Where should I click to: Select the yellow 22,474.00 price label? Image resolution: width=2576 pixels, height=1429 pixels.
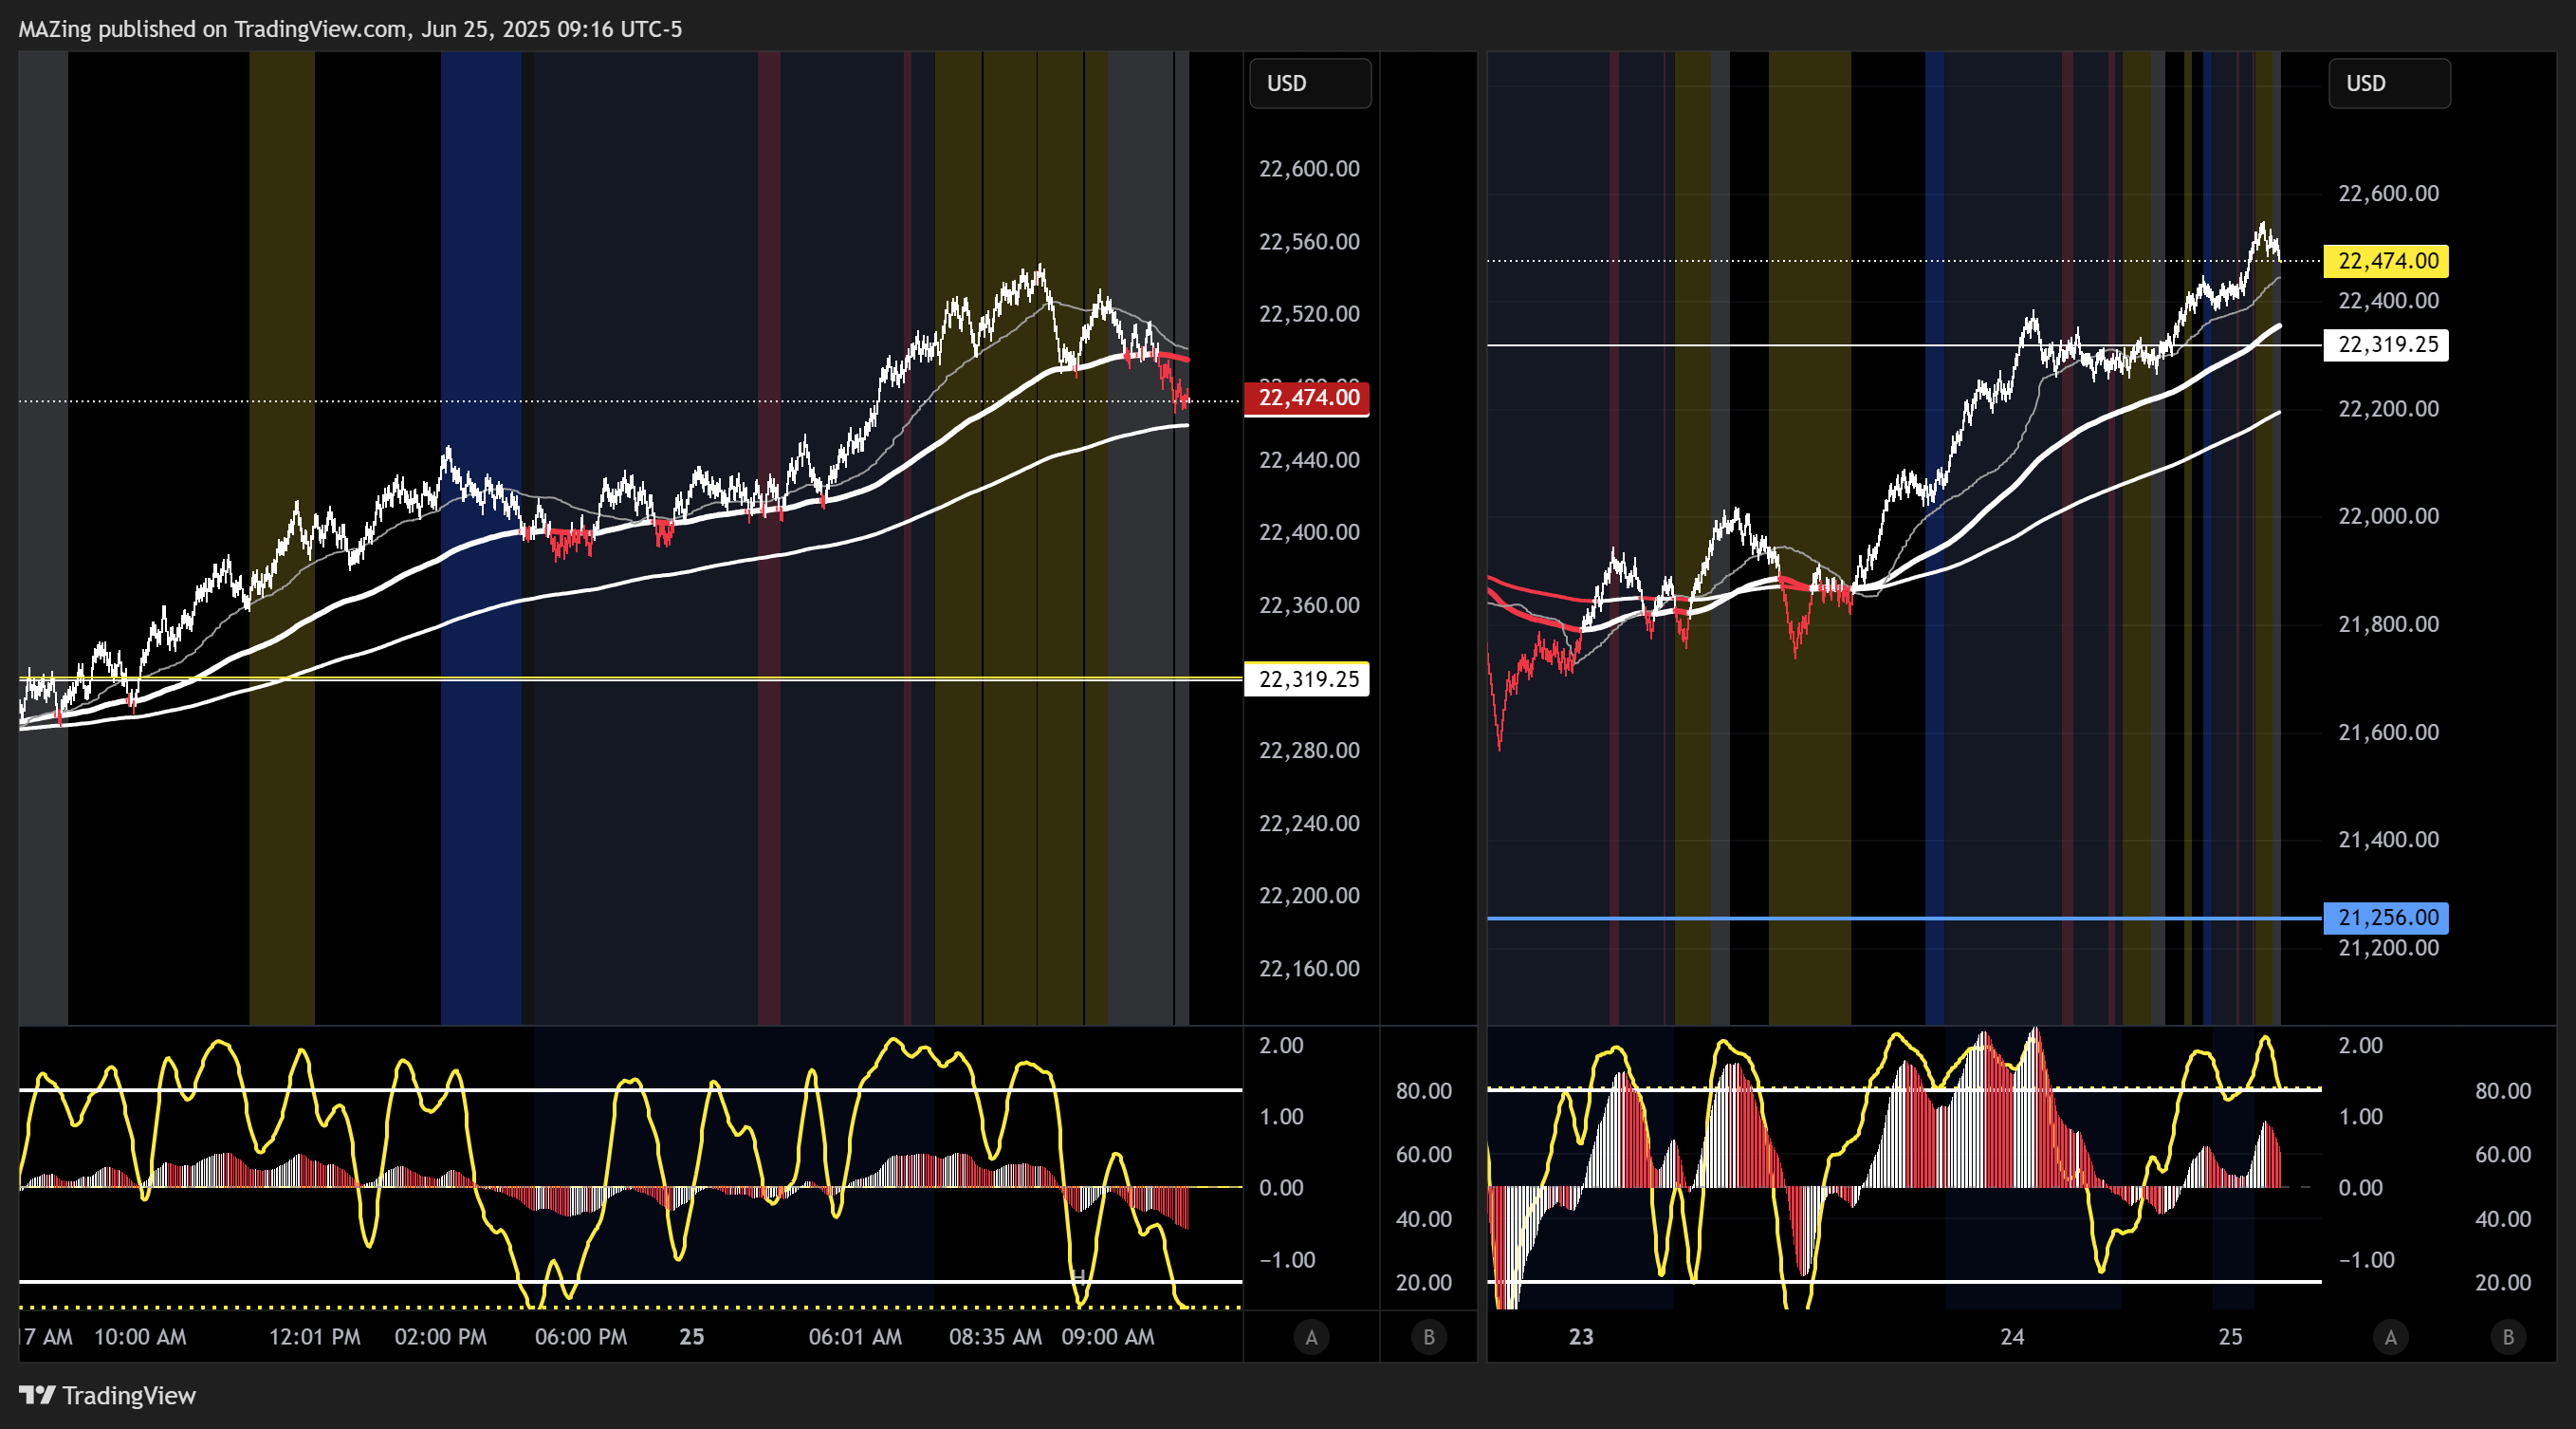click(x=2386, y=261)
